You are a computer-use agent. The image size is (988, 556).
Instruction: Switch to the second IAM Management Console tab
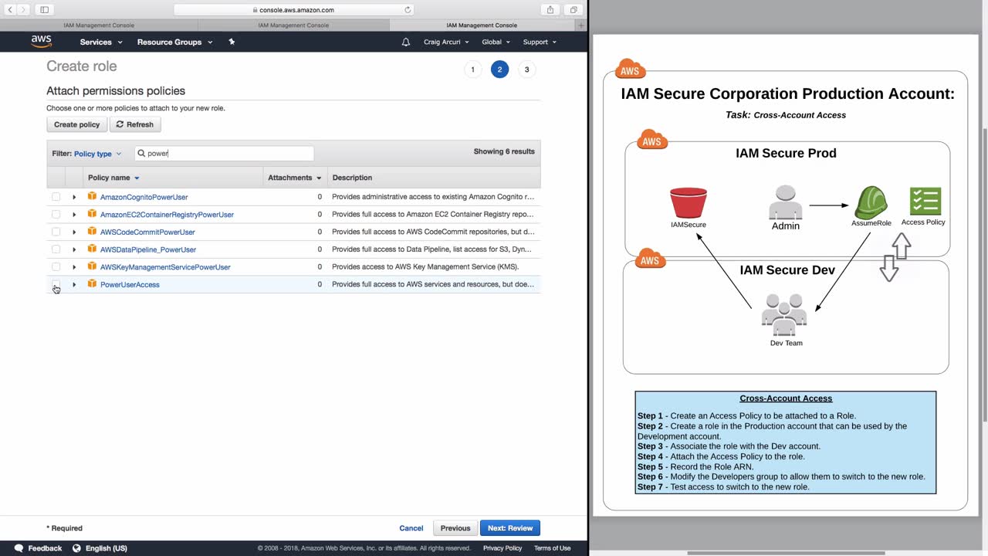[293, 25]
